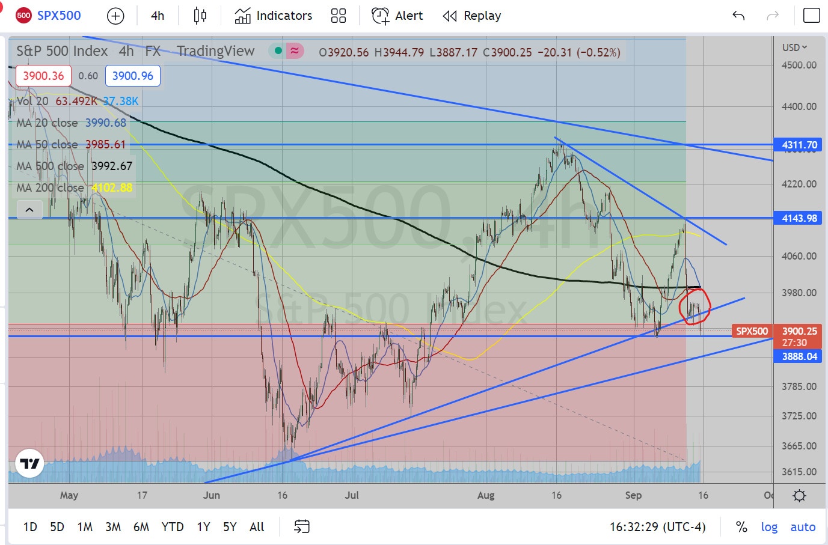Start bar Replay mode
Image resolution: width=828 pixels, height=545 pixels.
472,16
